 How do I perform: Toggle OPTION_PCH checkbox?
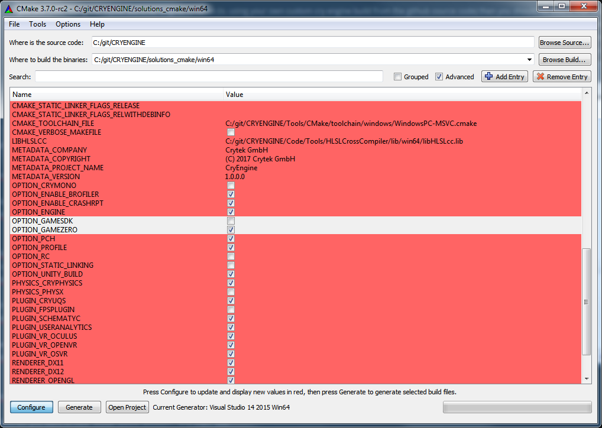click(231, 238)
